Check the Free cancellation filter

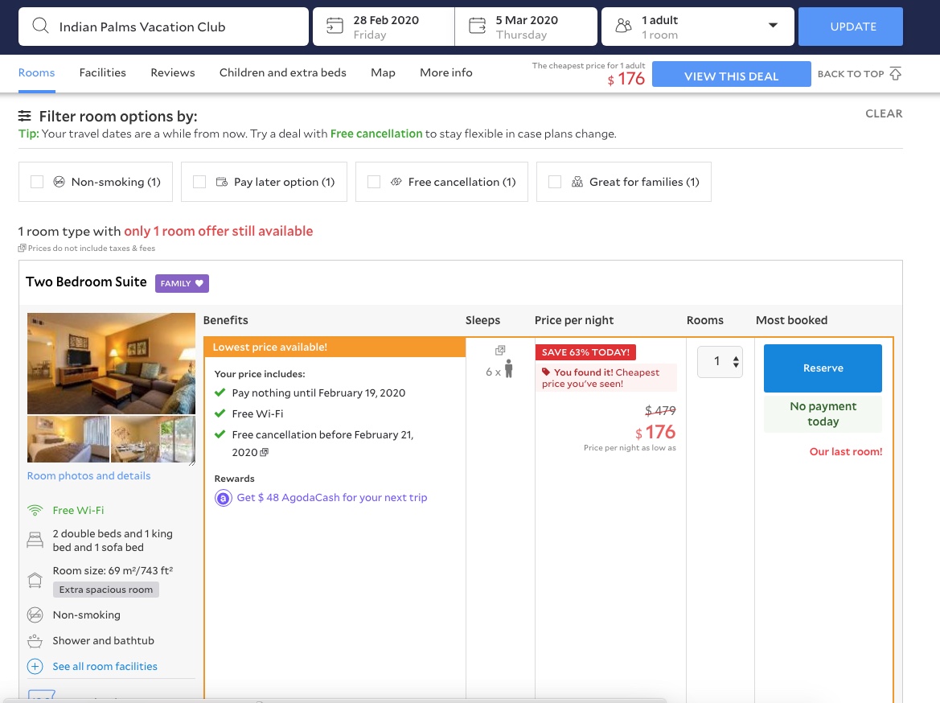374,182
